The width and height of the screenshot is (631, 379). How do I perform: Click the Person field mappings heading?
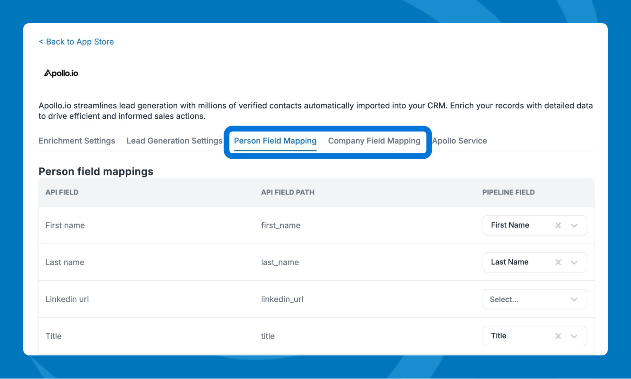click(x=96, y=172)
